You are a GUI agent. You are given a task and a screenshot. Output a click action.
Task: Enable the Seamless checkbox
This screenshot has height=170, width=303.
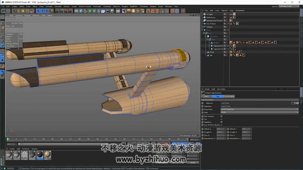[222, 122]
